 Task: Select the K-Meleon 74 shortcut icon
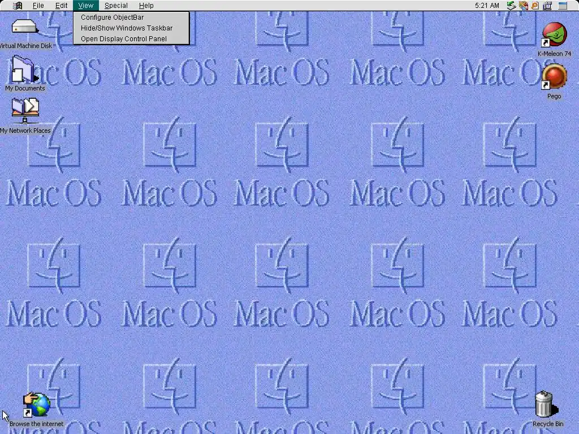[x=554, y=34]
